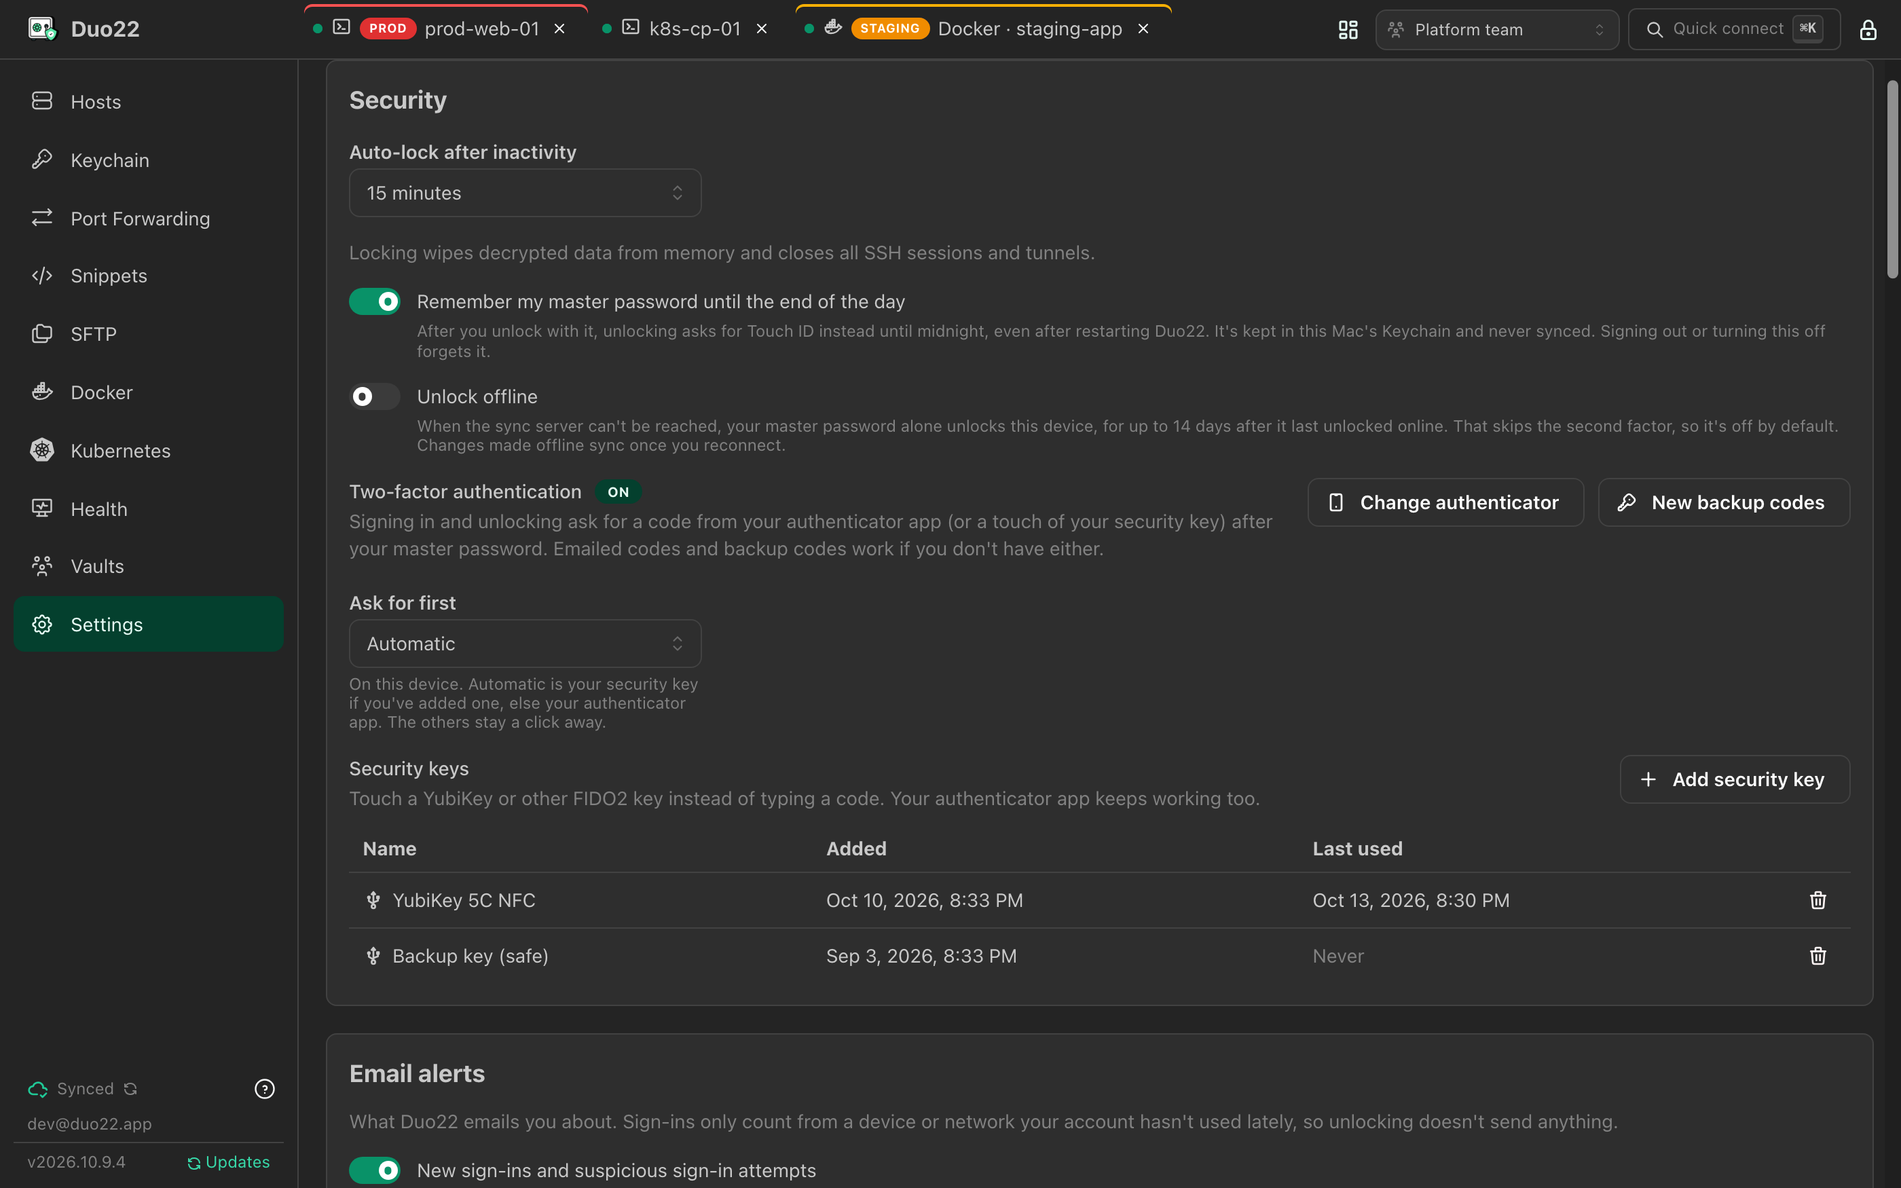Screen dimensions: 1901x1188
Task: Click the Duo22 app logo
Action: pyautogui.click(x=42, y=29)
